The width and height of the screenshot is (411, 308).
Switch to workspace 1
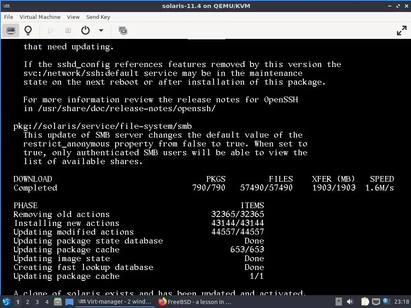18,302
